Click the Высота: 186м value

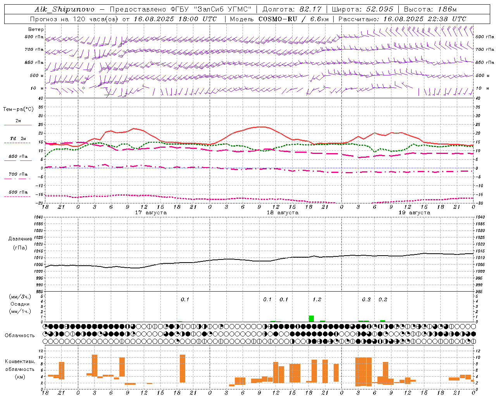coord(430,9)
